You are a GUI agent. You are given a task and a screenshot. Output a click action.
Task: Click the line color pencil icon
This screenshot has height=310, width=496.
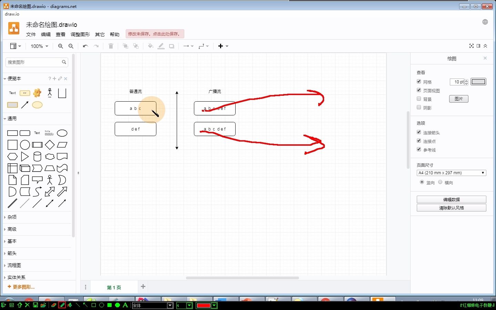(161, 46)
